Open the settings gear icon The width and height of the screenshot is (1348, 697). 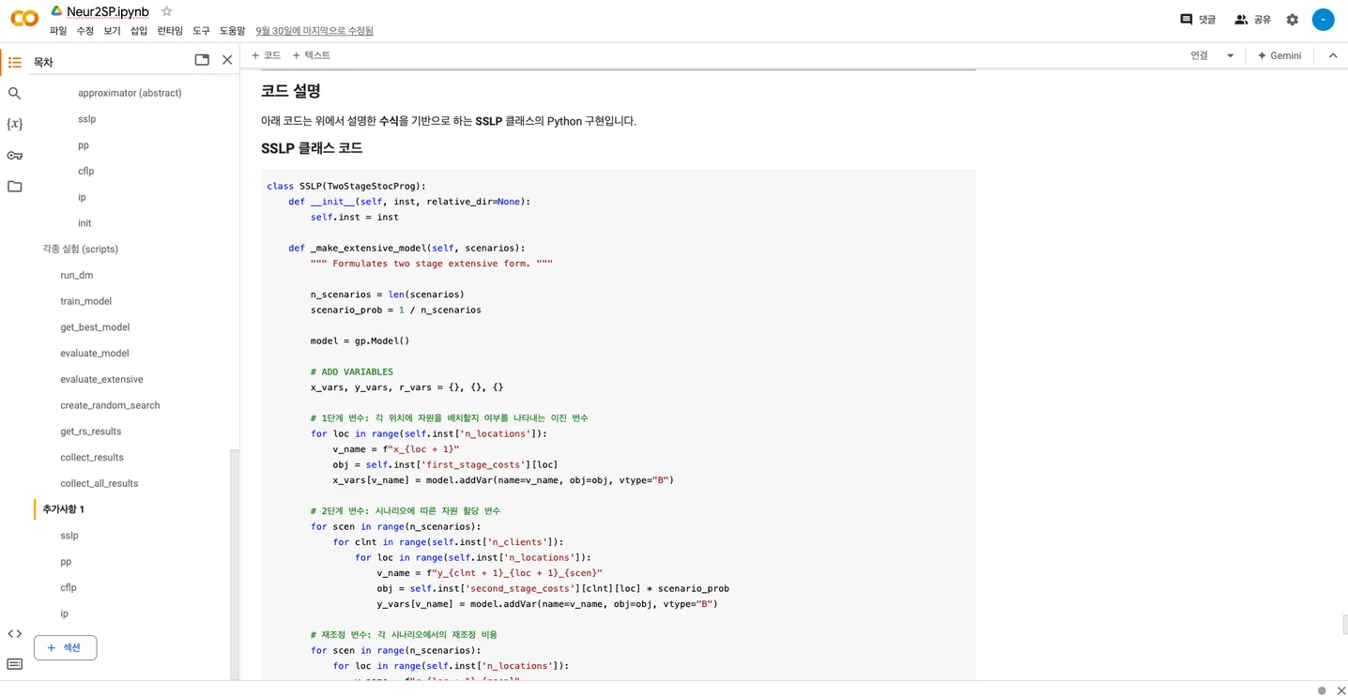[x=1292, y=20]
